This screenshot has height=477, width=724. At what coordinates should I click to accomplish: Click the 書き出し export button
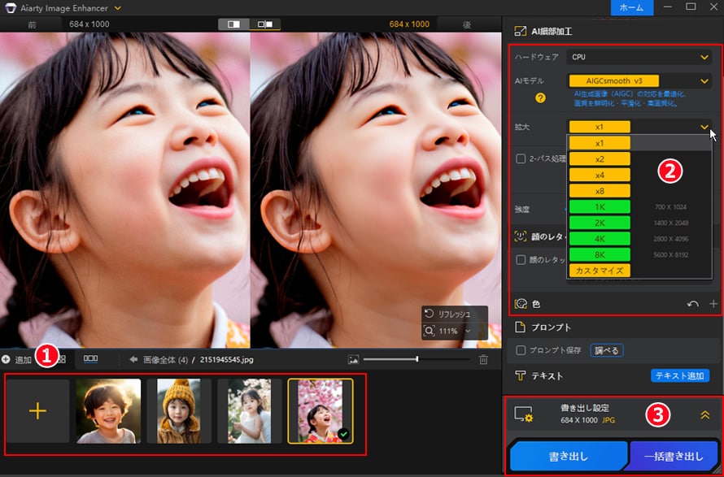[x=569, y=456]
